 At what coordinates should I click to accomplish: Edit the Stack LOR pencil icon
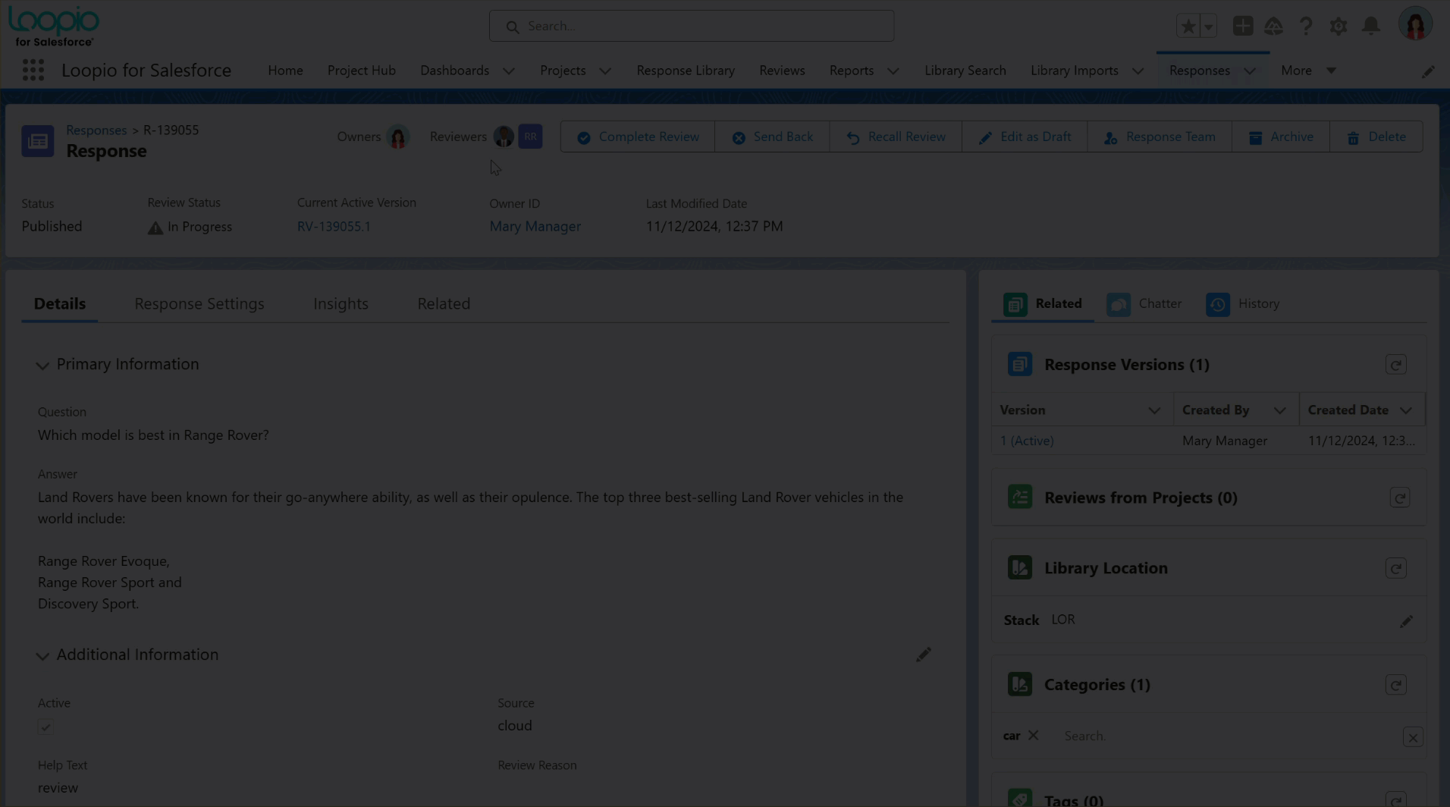coord(1406,621)
